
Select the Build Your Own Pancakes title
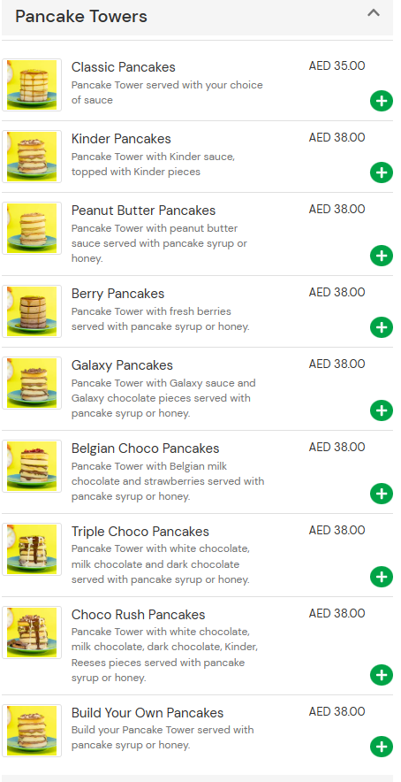[148, 713]
